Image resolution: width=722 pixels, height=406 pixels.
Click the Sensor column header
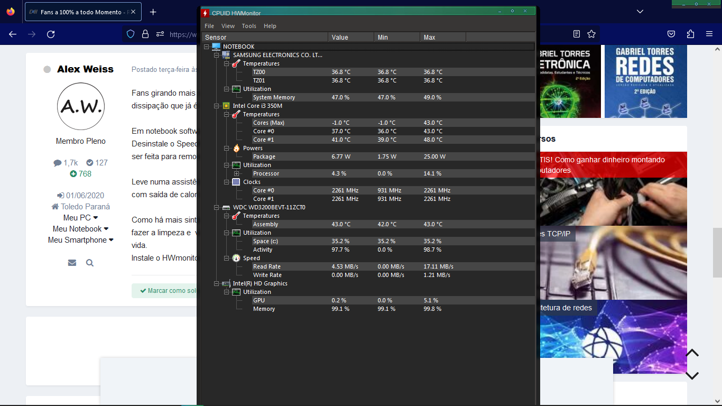click(265, 37)
